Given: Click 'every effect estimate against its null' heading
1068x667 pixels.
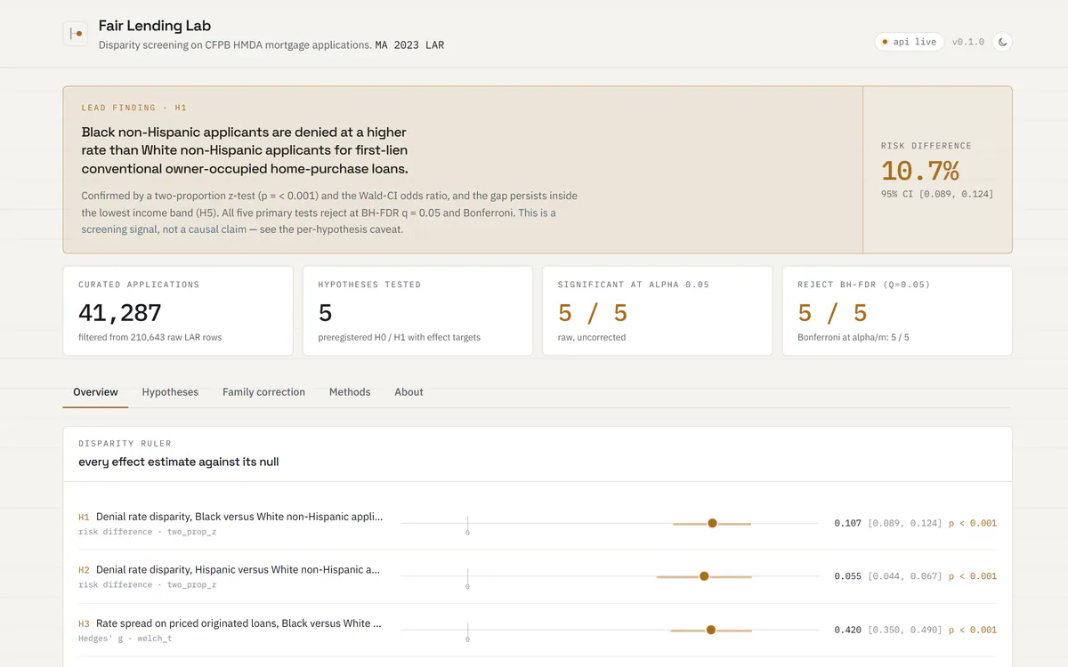Looking at the screenshot, I should point(179,462).
